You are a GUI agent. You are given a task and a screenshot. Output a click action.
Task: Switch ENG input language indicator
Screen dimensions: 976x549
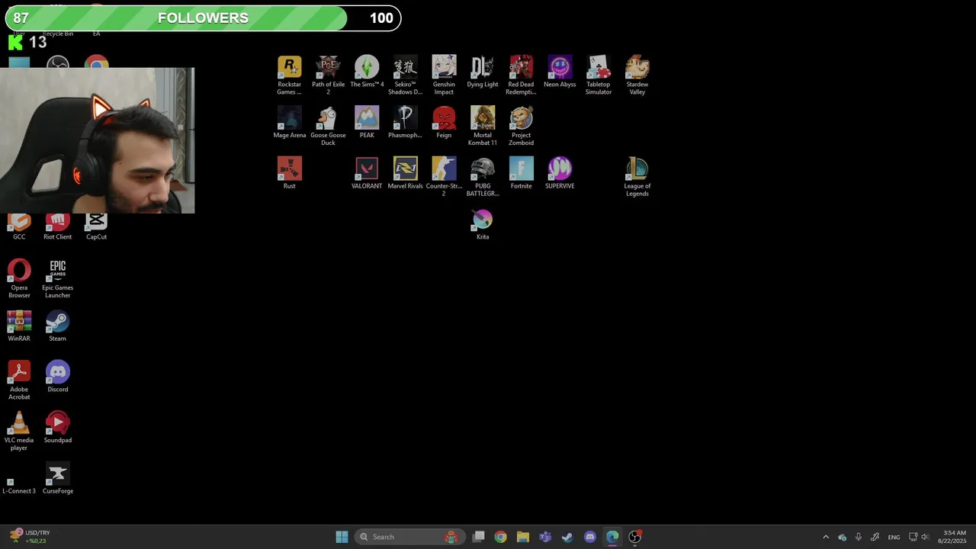coord(894,537)
